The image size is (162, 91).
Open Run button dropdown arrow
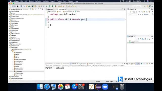[51, 6]
